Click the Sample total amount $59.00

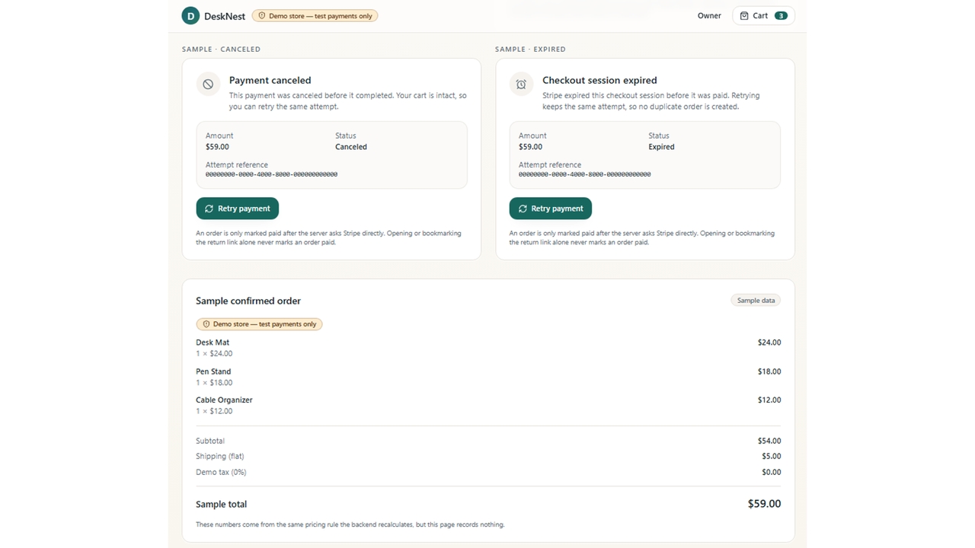click(x=764, y=504)
